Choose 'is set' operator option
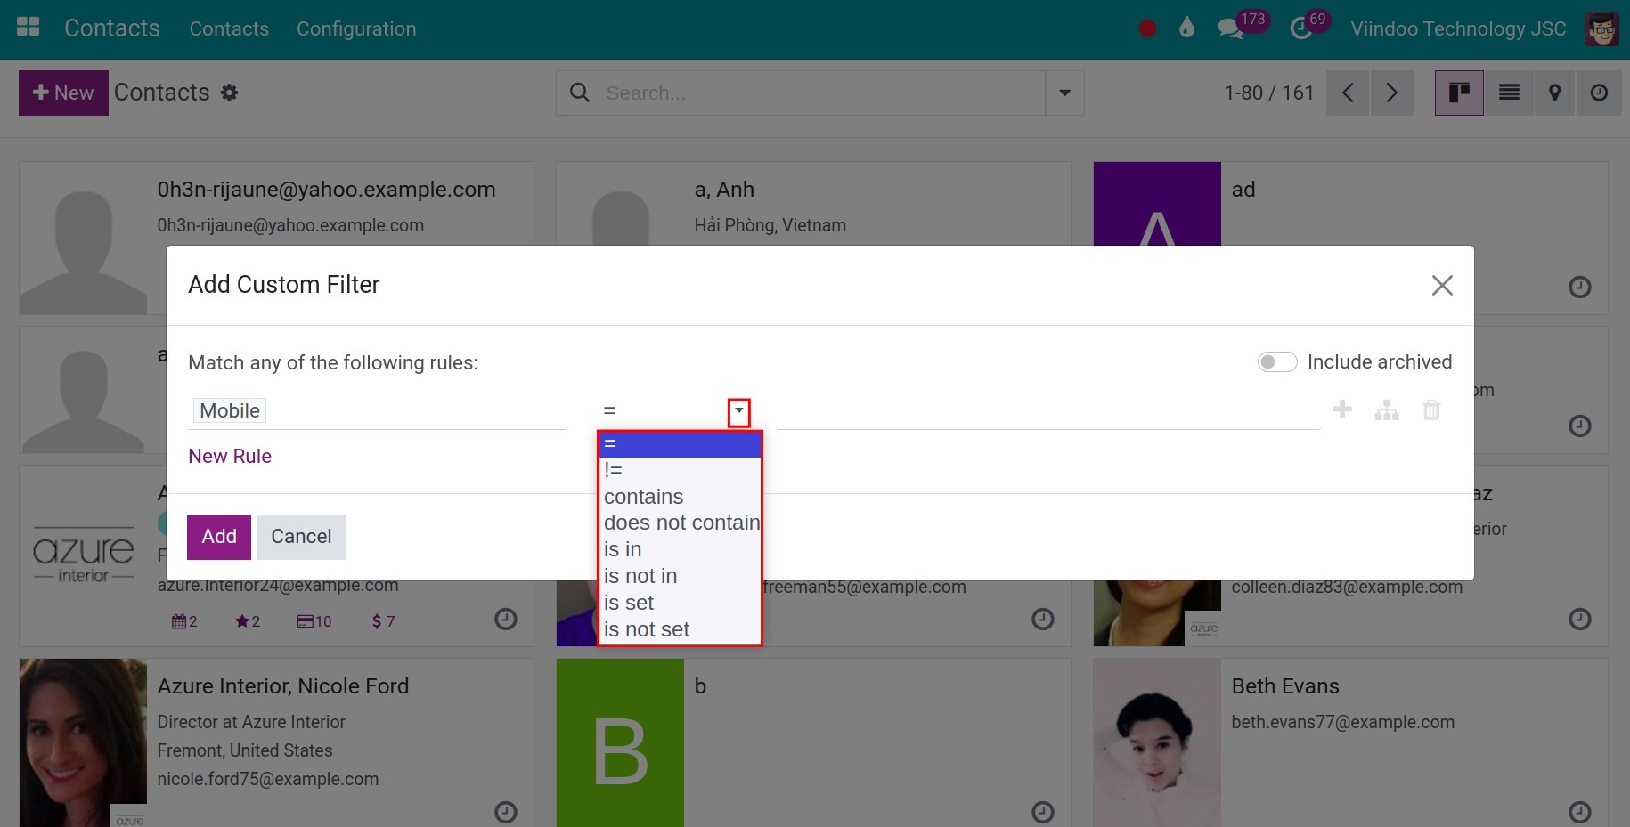Screen dimensions: 1630x827 (681, 603)
